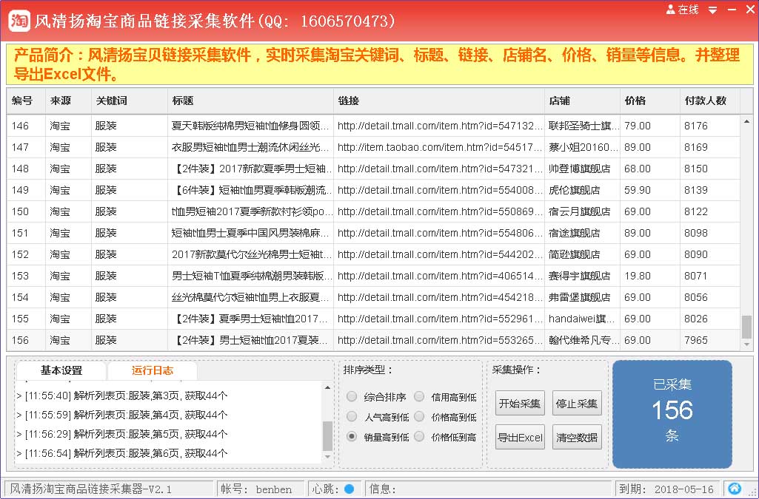Click shop name 帅登博旗舰店
This screenshot has width=759, height=499.
[579, 169]
